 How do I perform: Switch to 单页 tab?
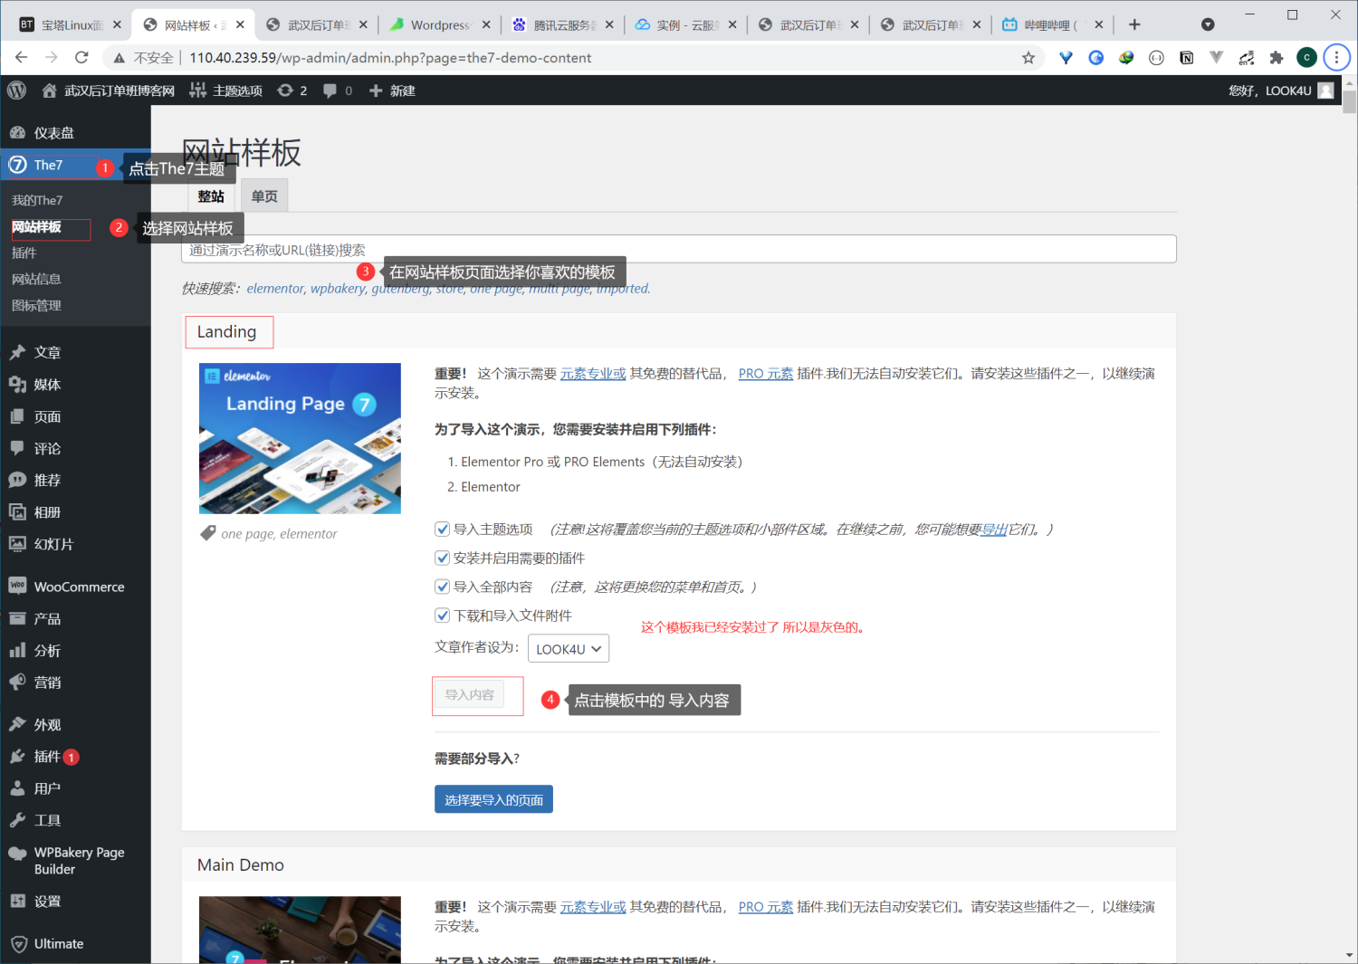point(264,196)
